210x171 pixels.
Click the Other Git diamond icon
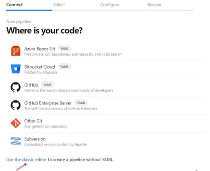click(x=16, y=123)
